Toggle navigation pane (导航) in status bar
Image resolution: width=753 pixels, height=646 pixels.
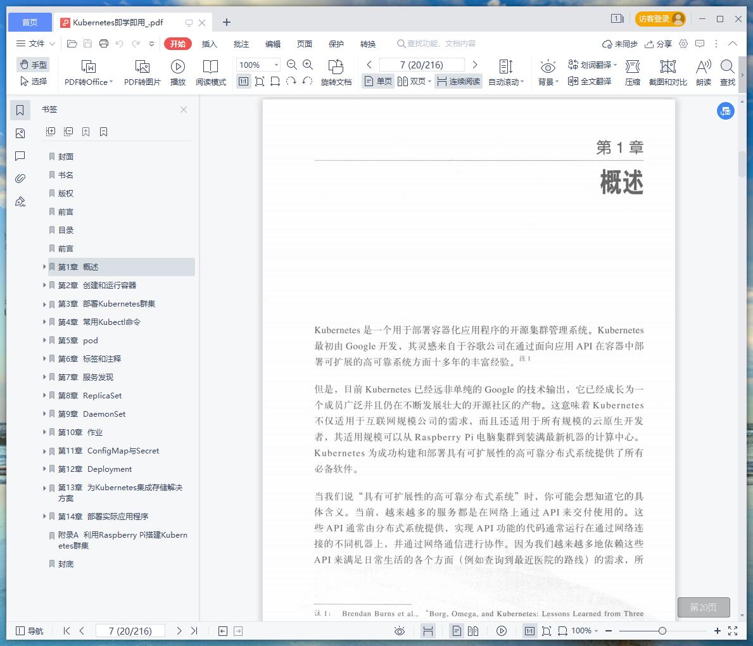(x=29, y=631)
